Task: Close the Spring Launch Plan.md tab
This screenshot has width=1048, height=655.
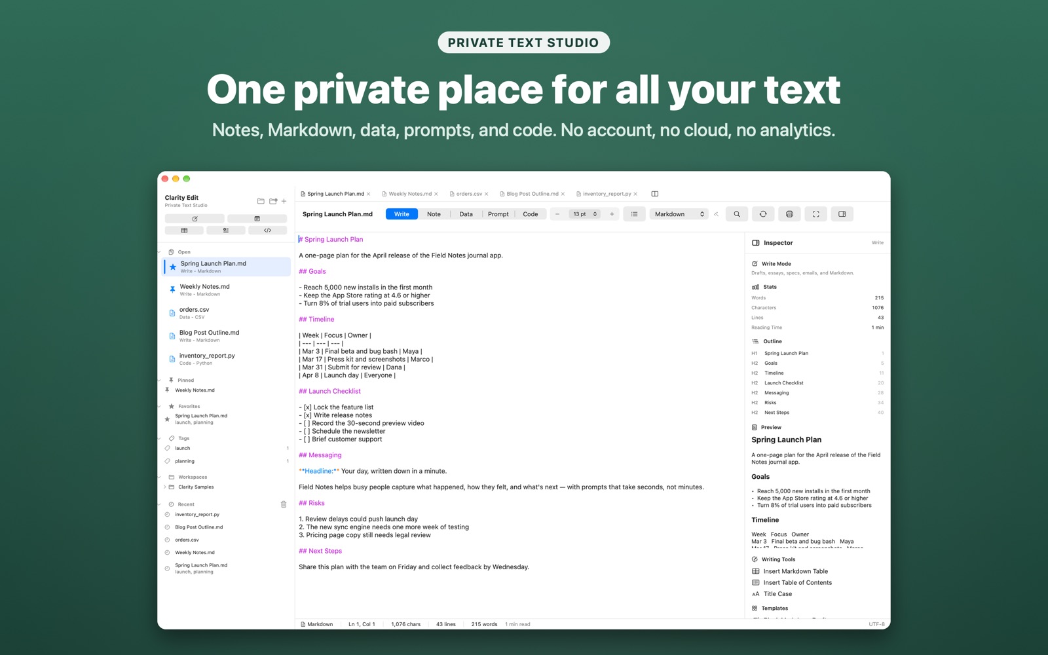Action: coord(369,194)
